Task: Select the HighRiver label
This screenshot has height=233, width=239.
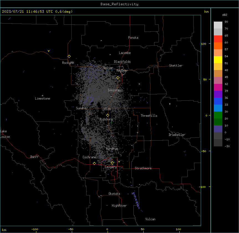Action: point(119,206)
